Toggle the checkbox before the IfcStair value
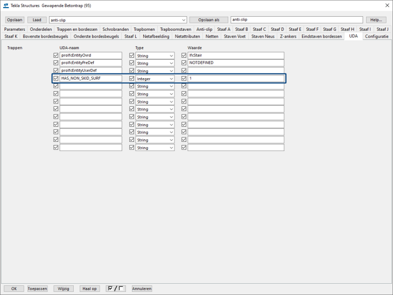This screenshot has height=295, width=393. (184, 56)
